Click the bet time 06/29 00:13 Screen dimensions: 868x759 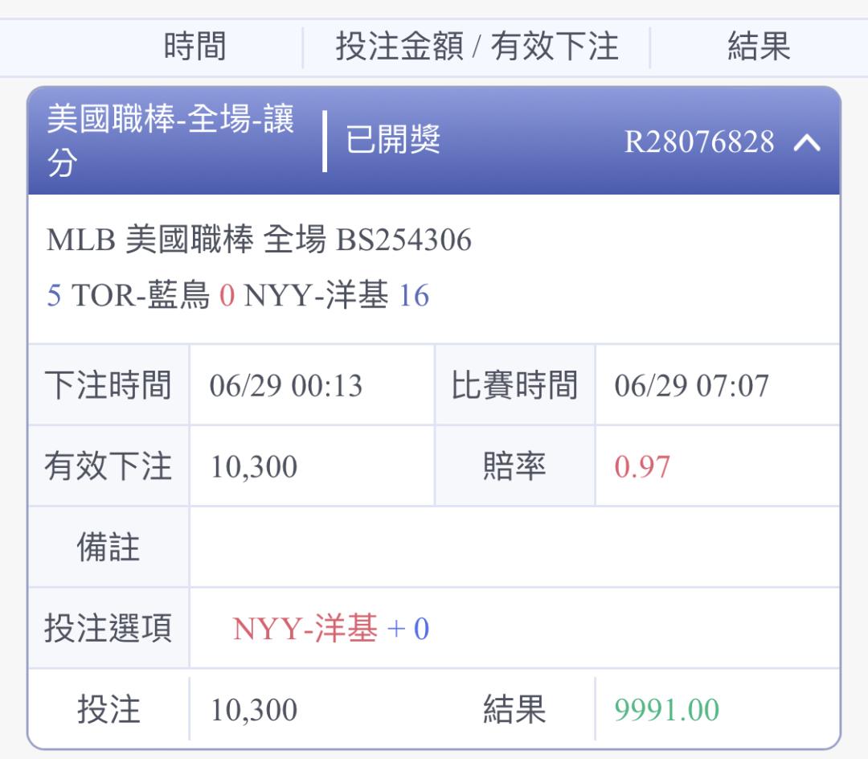[x=285, y=385]
